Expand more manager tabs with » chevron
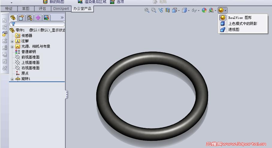 pos(62,17)
